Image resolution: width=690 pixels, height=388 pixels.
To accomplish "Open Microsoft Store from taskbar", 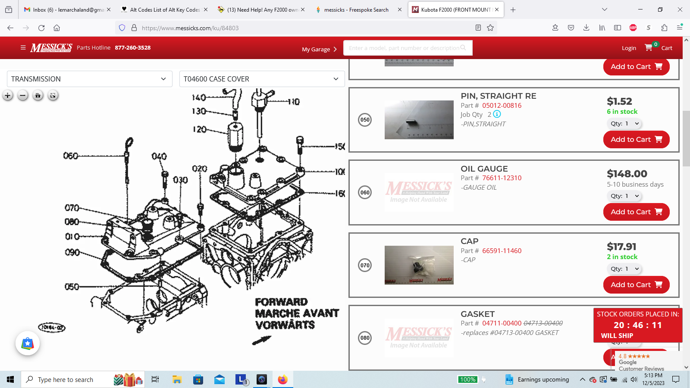I will 198,379.
